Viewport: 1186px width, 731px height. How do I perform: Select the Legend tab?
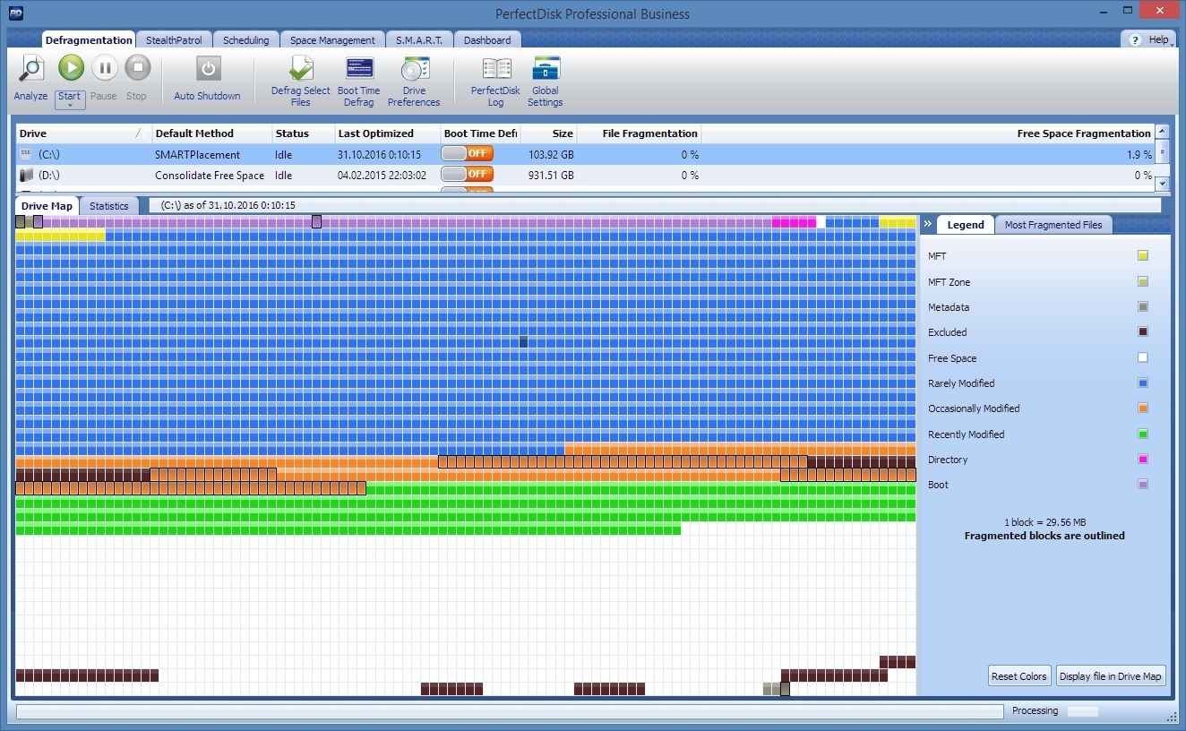tap(966, 225)
